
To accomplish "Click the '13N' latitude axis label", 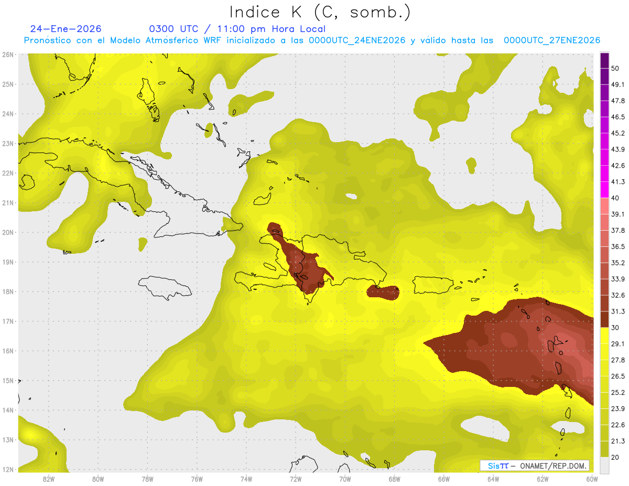I will pos(8,439).
